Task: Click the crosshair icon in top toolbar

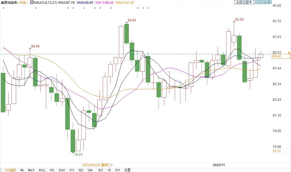Action: point(257,2)
